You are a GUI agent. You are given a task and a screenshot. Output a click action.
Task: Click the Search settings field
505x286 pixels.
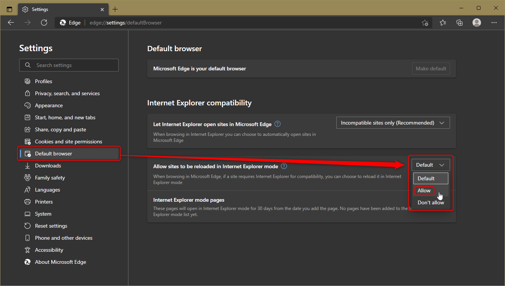click(x=69, y=65)
